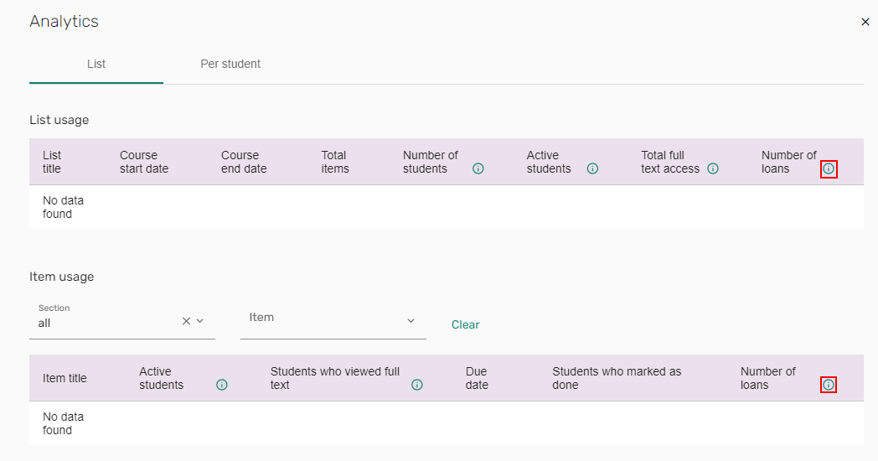Click the Course start date column header

click(x=144, y=162)
